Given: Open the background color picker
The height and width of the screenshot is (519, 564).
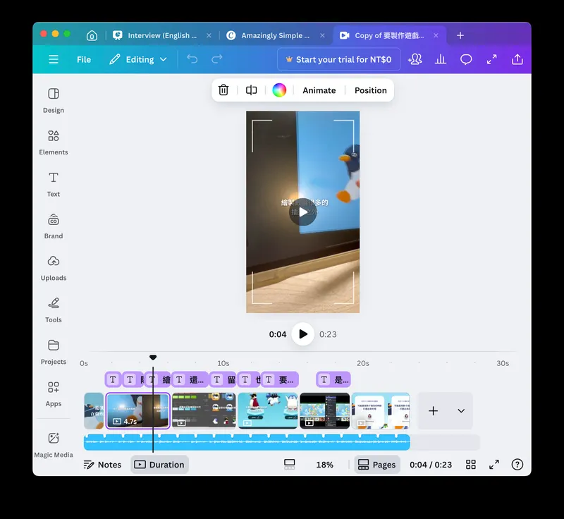Looking at the screenshot, I should 279,90.
